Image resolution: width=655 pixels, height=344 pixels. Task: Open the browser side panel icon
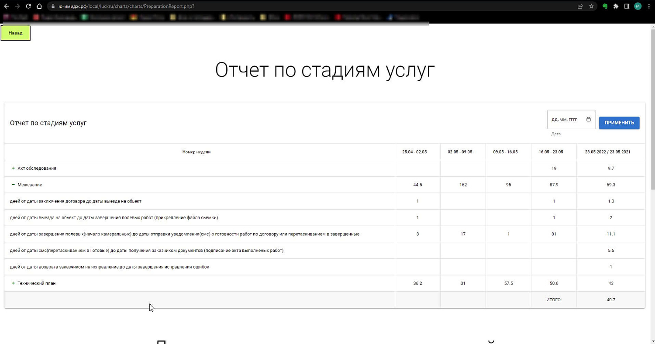[626, 6]
